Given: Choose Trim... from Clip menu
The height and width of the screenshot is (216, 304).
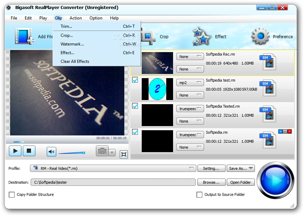Looking at the screenshot, I should [x=97, y=26].
